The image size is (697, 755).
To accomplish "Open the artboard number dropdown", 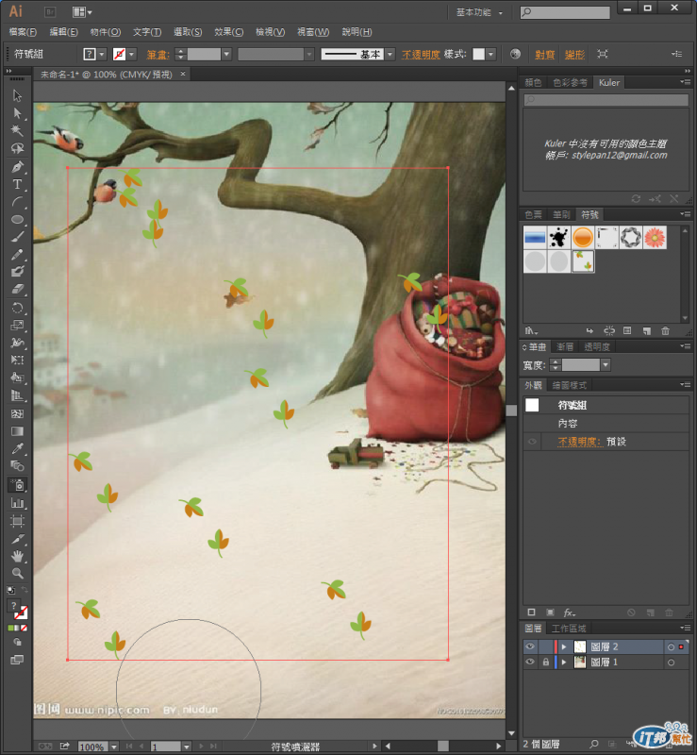I will [187, 747].
